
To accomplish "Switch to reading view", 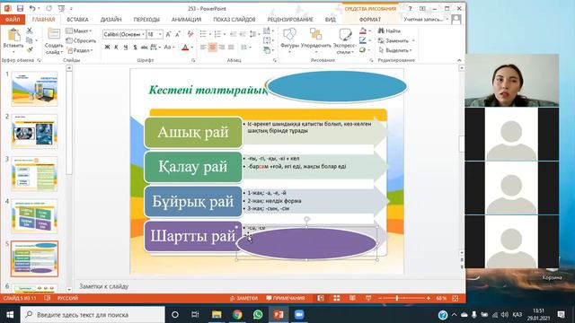I will tap(352, 298).
